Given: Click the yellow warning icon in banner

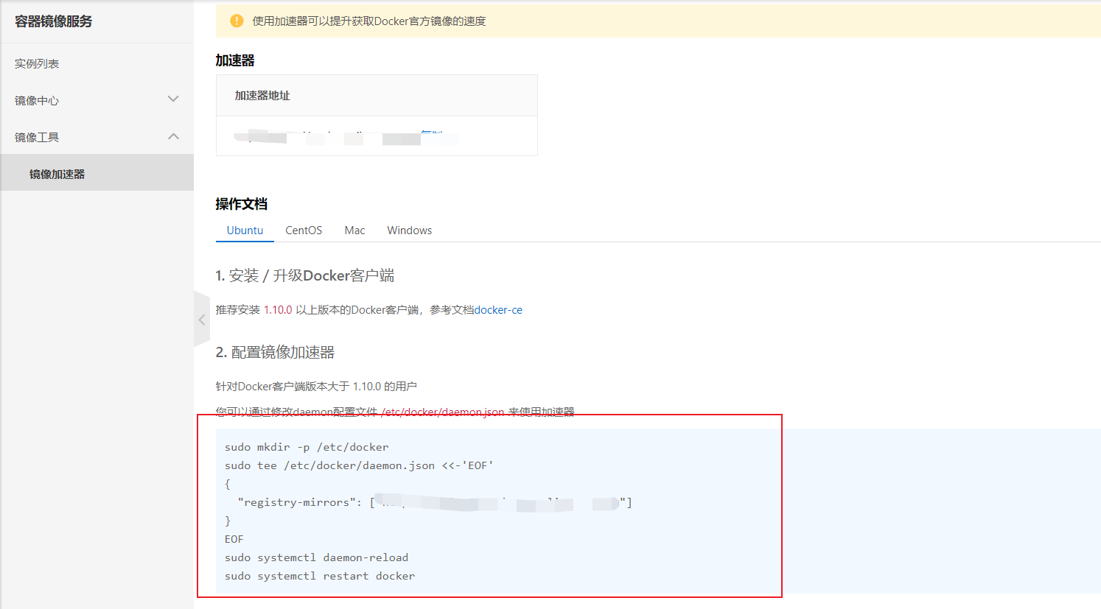Looking at the screenshot, I should coord(237,21).
